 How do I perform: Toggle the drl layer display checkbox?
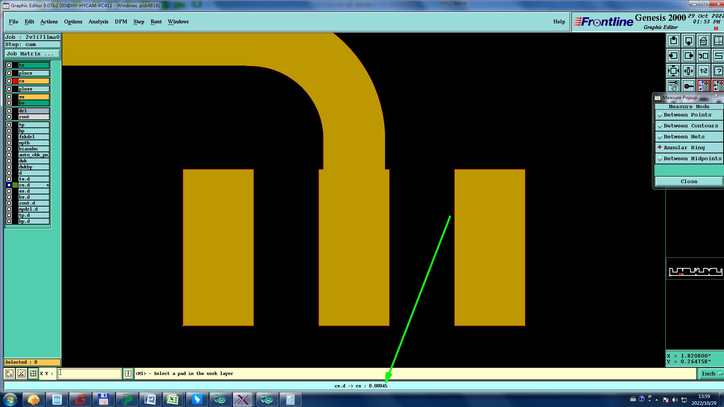pyautogui.click(x=9, y=111)
